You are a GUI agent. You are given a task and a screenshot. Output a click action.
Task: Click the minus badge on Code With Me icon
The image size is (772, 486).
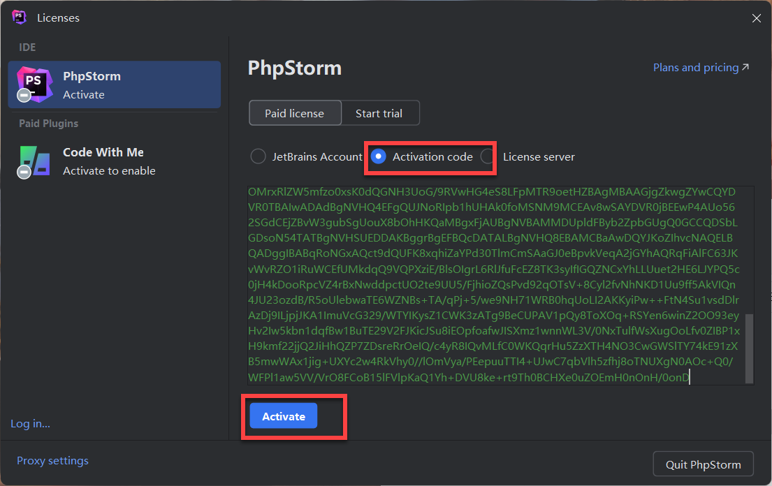coord(24,171)
